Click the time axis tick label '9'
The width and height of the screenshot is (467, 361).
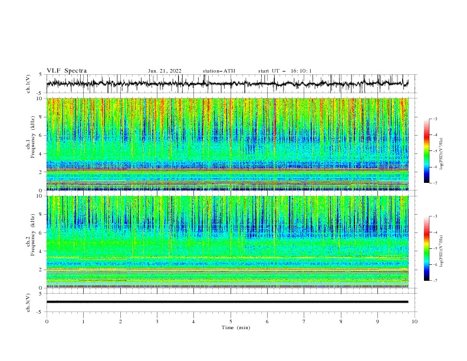(377, 321)
